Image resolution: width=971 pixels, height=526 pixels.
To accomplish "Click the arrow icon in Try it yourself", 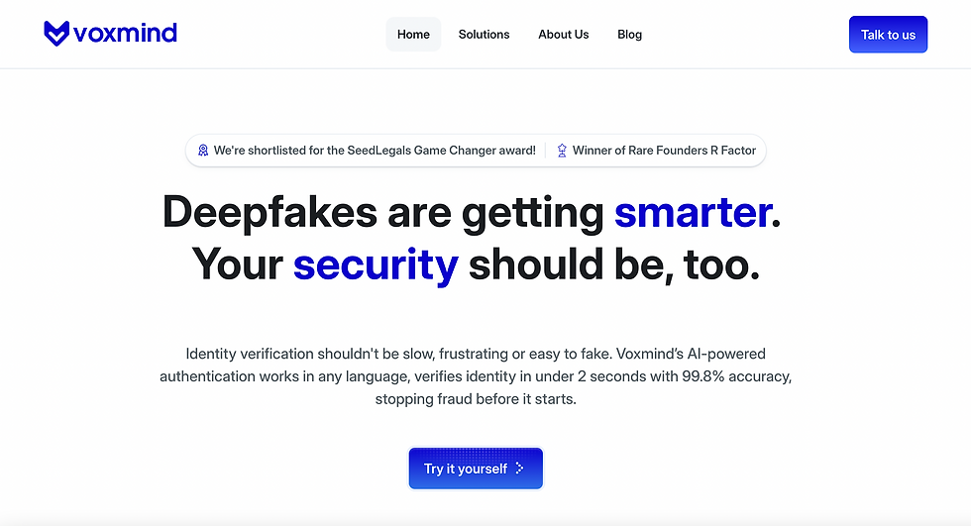I will pyautogui.click(x=521, y=469).
